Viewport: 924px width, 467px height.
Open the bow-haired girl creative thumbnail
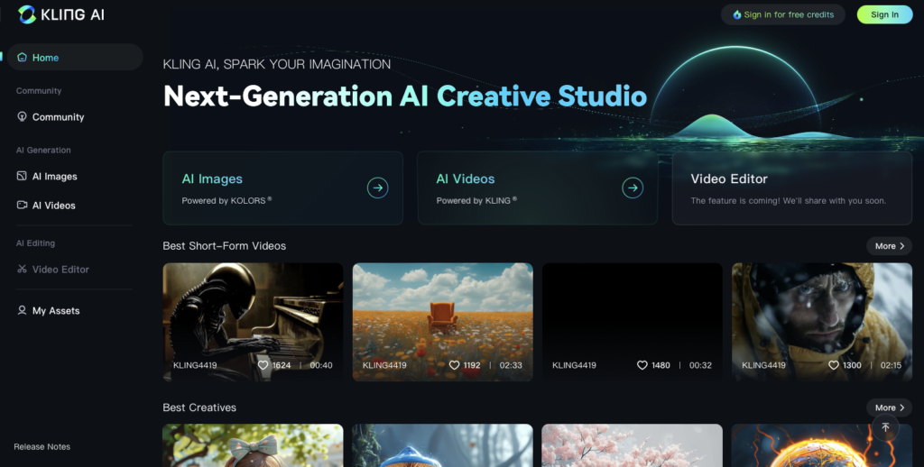click(253, 445)
